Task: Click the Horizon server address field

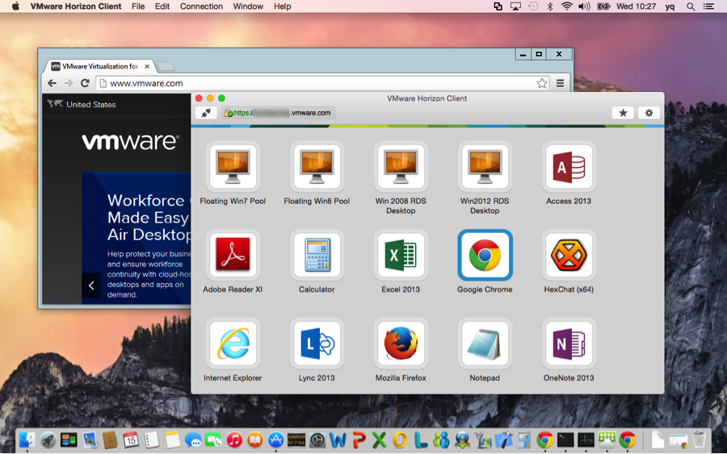Action: pos(278,112)
